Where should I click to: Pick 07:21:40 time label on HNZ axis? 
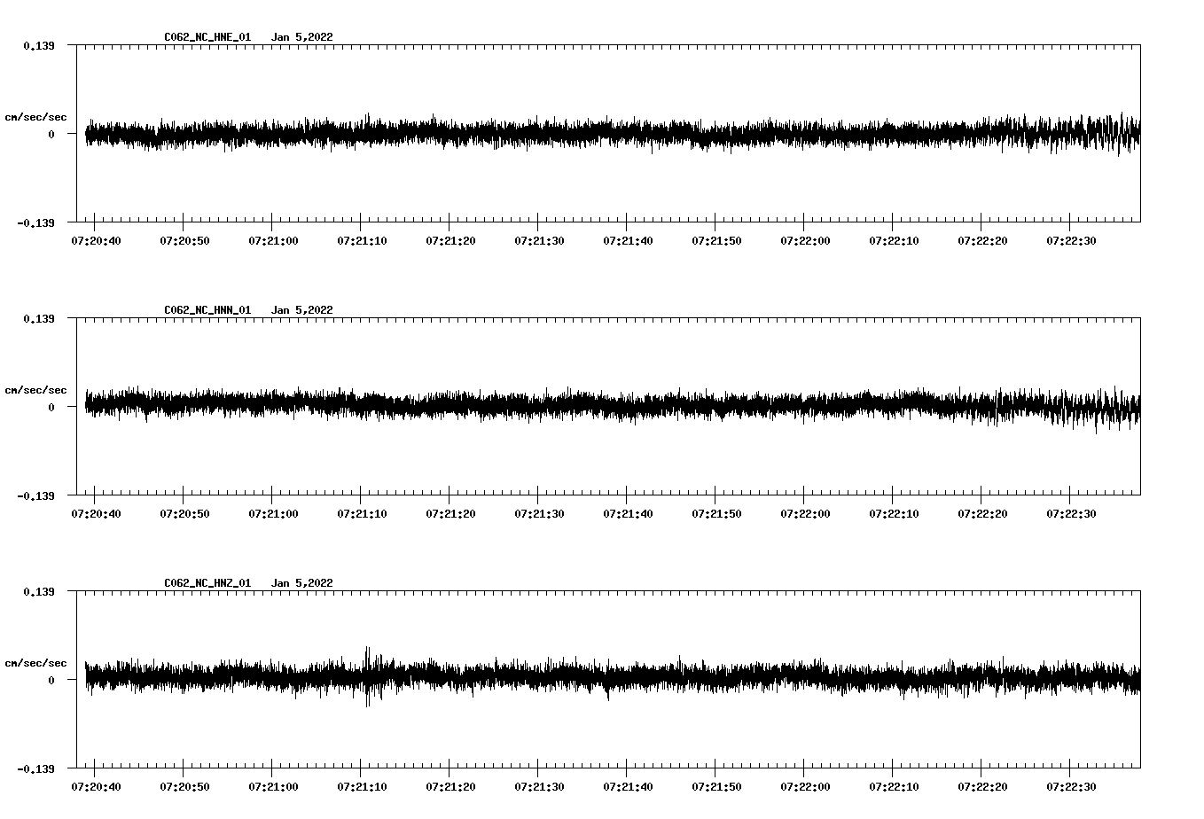(x=628, y=786)
